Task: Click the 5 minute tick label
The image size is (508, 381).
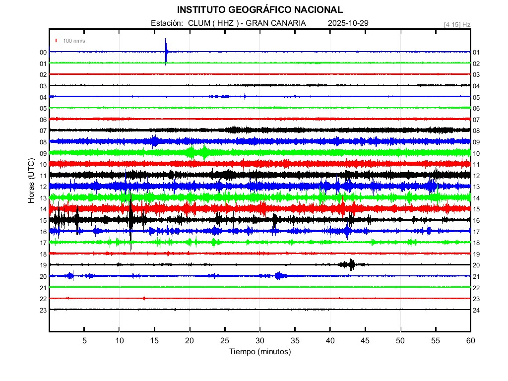Action: pos(84,340)
